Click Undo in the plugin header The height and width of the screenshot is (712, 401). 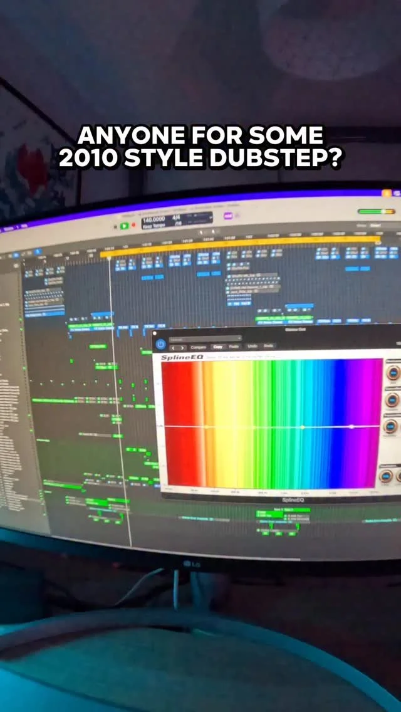[x=253, y=346]
